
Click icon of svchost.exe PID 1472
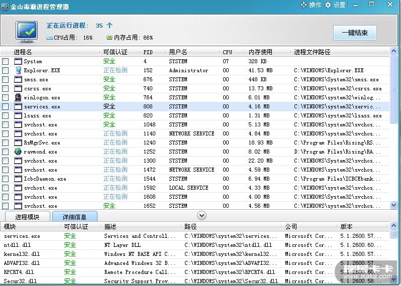tap(18, 170)
